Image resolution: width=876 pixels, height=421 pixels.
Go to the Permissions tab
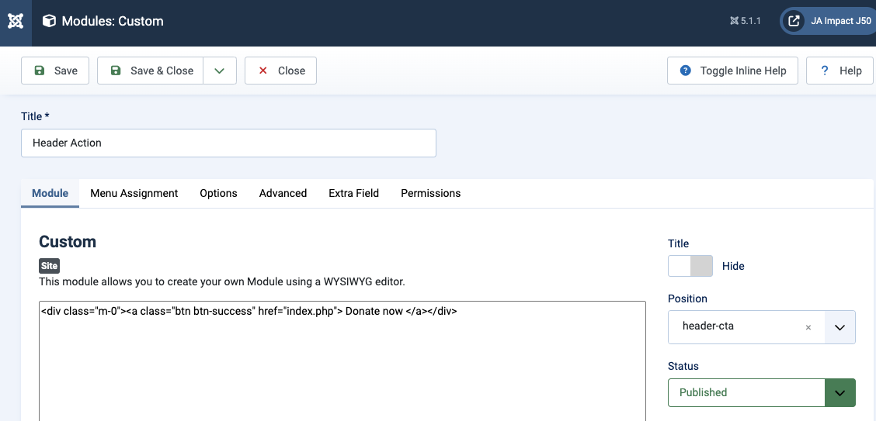pyautogui.click(x=430, y=193)
